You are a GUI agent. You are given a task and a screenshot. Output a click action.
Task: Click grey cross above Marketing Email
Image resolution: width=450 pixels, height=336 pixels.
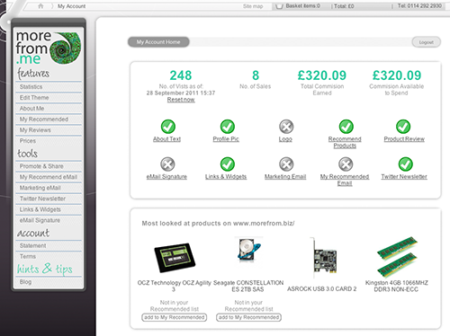click(x=286, y=164)
